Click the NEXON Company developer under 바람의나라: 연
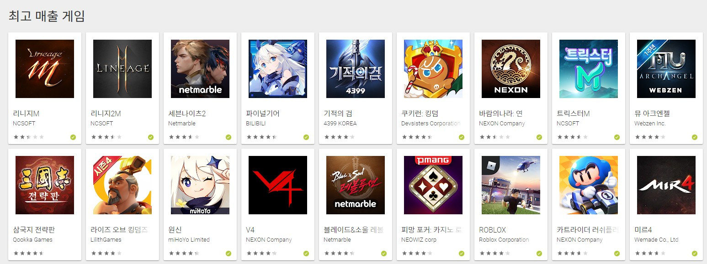Viewport: 707px width, 264px height. coord(502,124)
